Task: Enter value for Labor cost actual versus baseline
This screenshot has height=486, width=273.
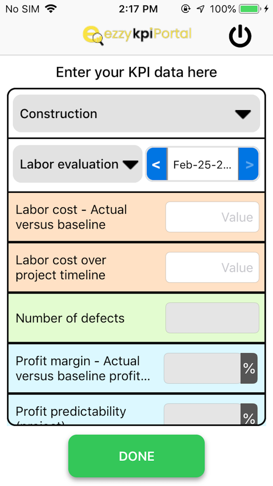Action: coord(212,217)
